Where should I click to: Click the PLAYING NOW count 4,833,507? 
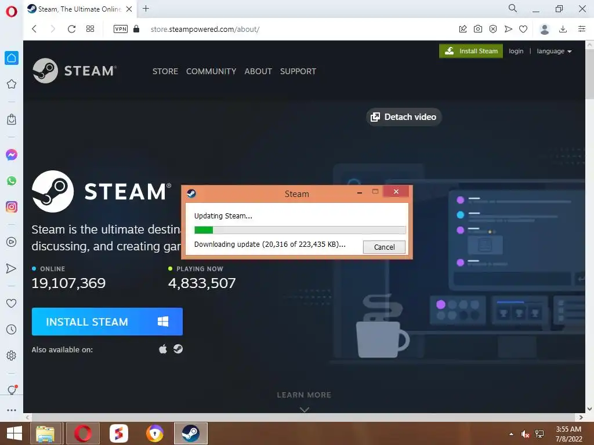(x=202, y=283)
